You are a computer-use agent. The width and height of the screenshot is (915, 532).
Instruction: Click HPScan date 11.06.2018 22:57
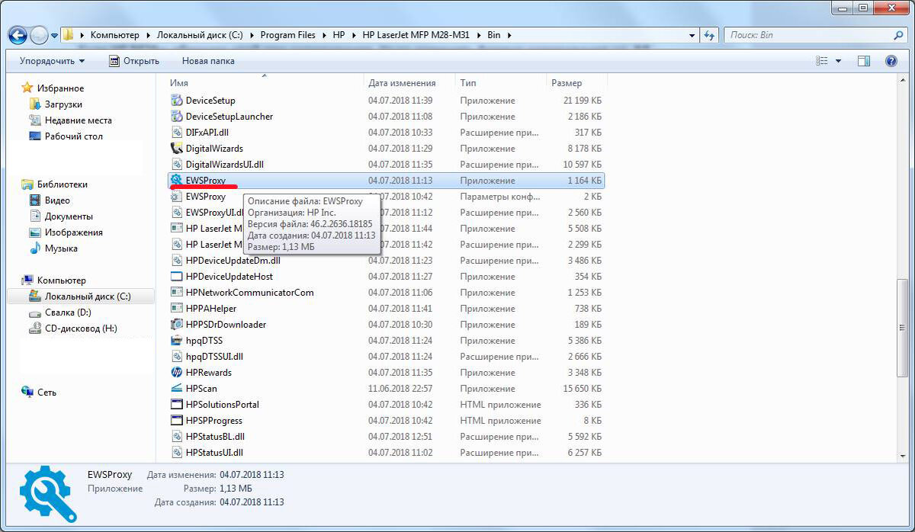coord(400,389)
